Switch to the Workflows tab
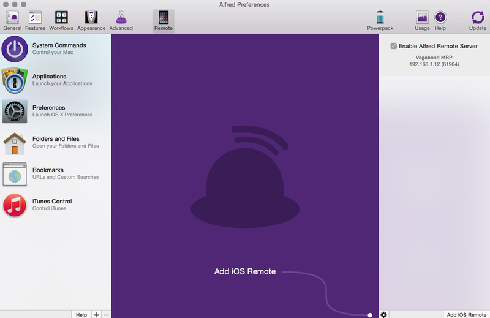The image size is (490, 318). click(x=61, y=21)
